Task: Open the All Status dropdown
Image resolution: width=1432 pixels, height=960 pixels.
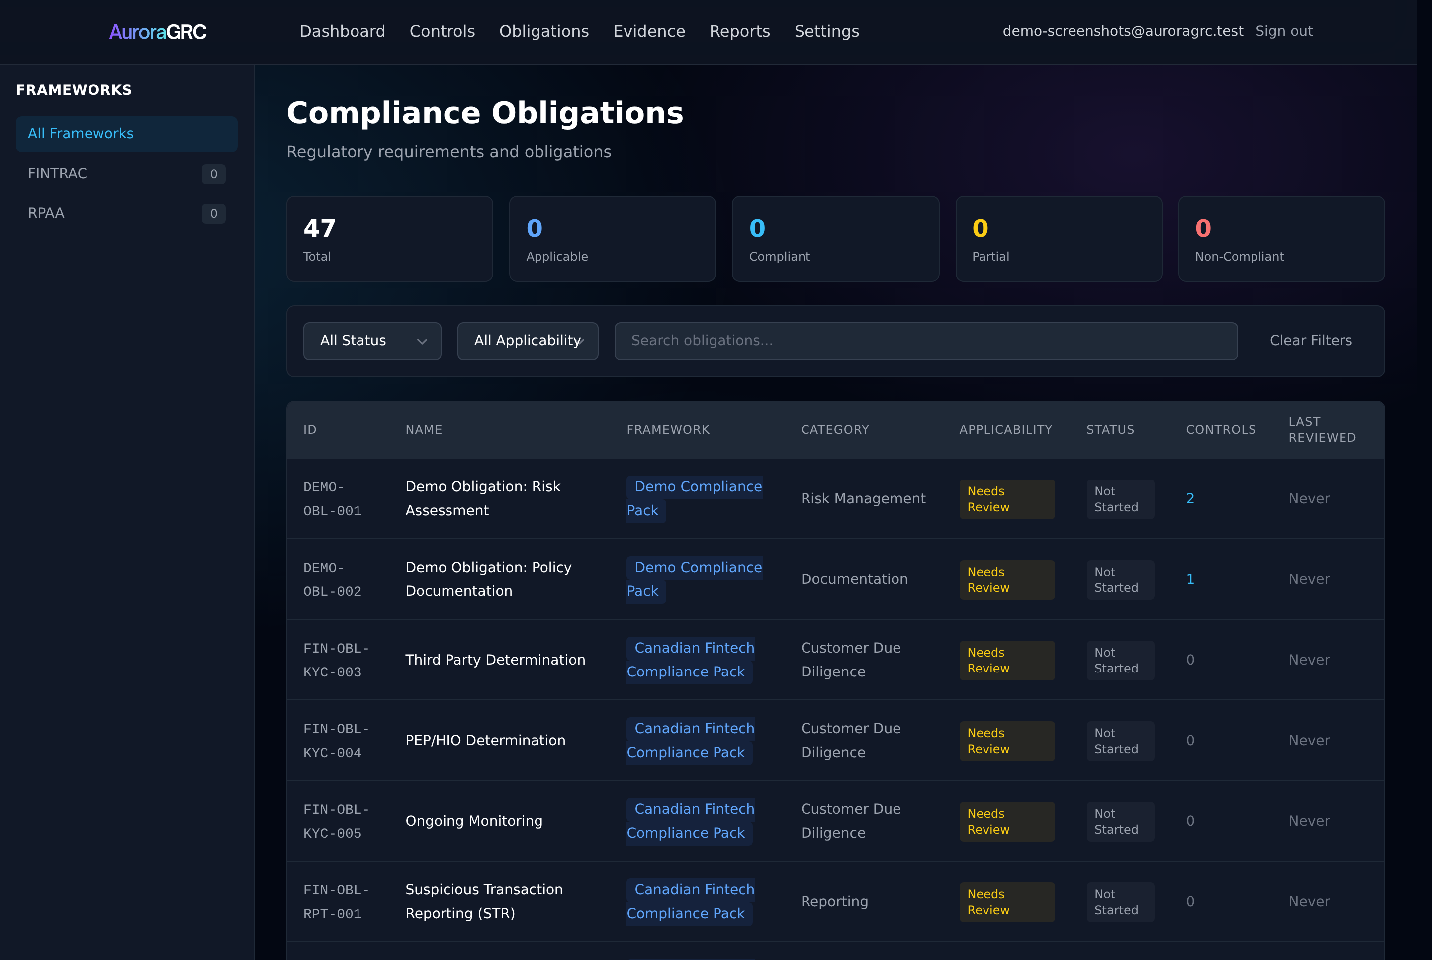Action: 371,341
